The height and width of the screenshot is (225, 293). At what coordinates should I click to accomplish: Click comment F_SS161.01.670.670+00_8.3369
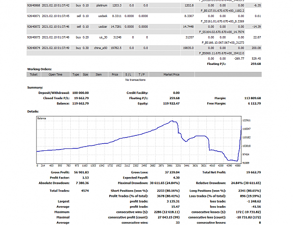coord(222,22)
